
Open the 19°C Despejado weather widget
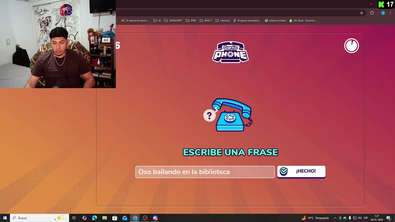tap(315, 218)
